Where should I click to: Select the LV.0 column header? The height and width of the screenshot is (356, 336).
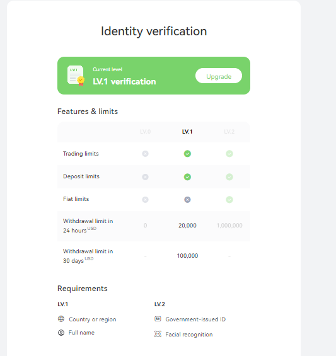[x=146, y=132]
